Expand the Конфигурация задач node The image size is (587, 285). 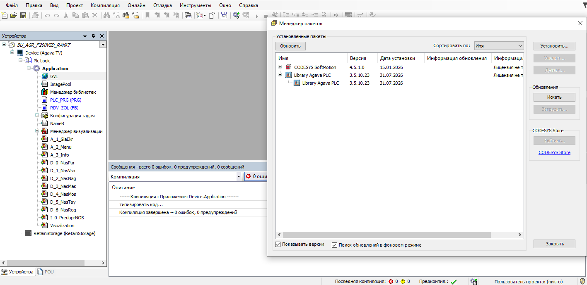point(37,115)
